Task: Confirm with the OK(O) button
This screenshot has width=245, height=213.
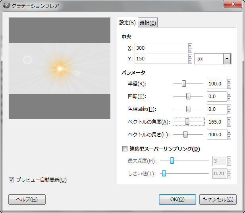Action: 177,199
